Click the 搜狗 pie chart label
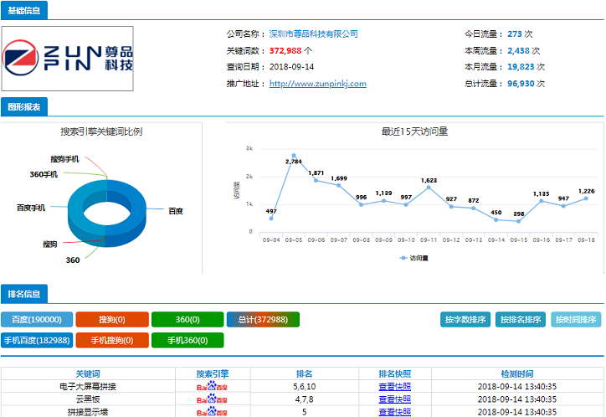Image resolution: width=606 pixels, height=417 pixels. tap(50, 245)
